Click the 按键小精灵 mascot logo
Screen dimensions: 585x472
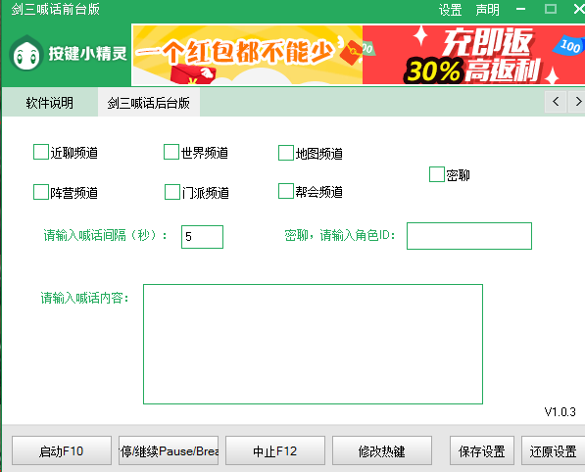(x=26, y=54)
